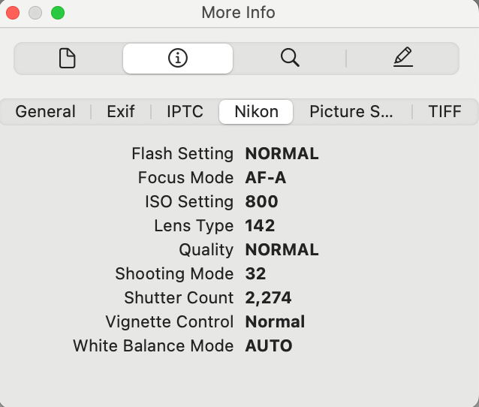The height and width of the screenshot is (407, 479).
Task: Open the magnifying glass search pane
Action: (x=290, y=58)
